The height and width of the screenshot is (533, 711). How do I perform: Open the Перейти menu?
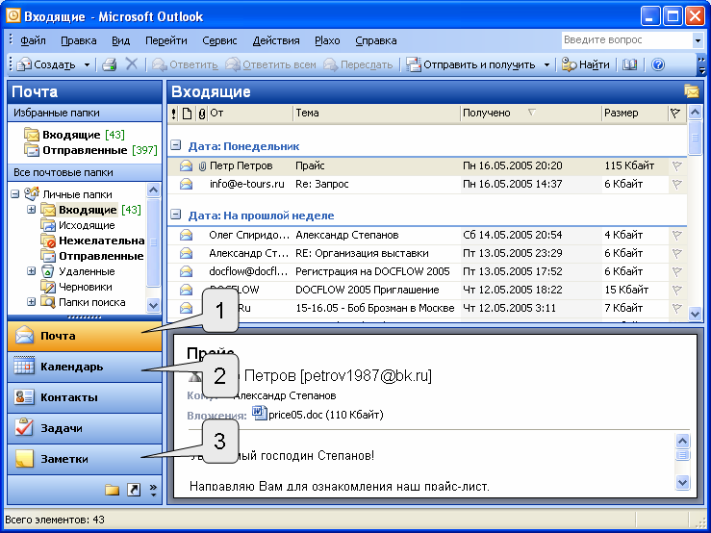(x=165, y=40)
